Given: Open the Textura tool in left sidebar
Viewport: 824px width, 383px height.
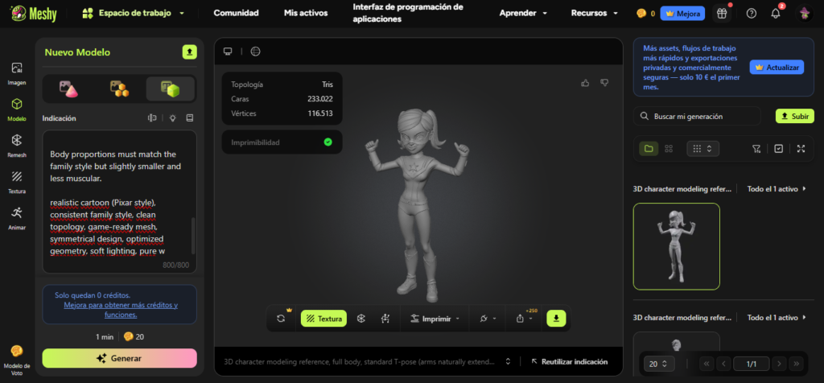Looking at the screenshot, I should [17, 183].
